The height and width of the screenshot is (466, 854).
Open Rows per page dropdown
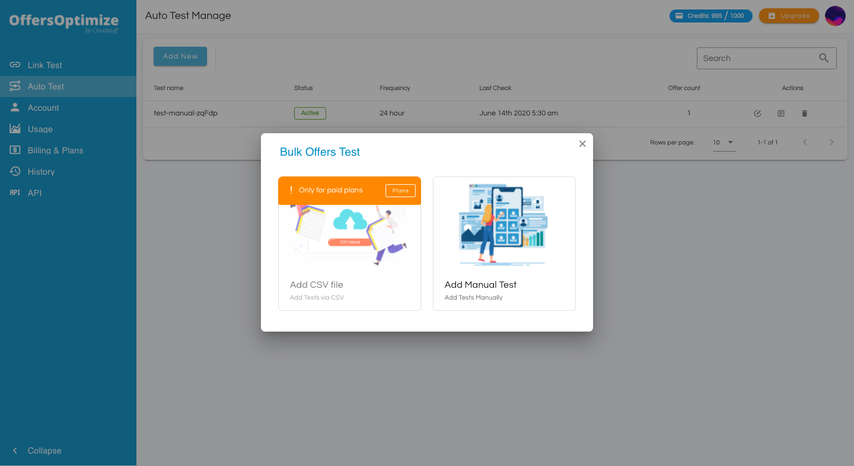point(724,143)
